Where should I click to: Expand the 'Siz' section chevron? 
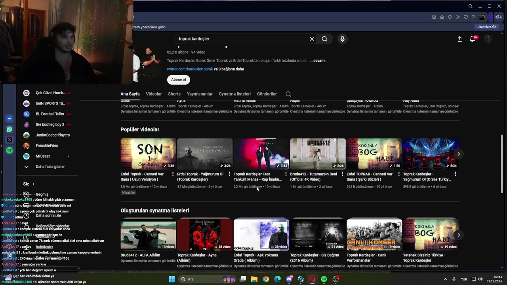(33, 184)
